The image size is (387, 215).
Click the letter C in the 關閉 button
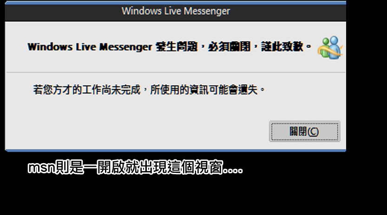tap(313, 132)
